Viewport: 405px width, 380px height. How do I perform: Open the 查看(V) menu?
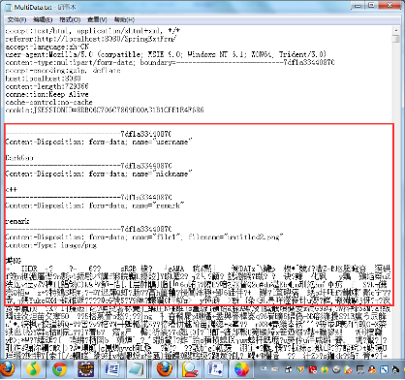[x=97, y=20]
